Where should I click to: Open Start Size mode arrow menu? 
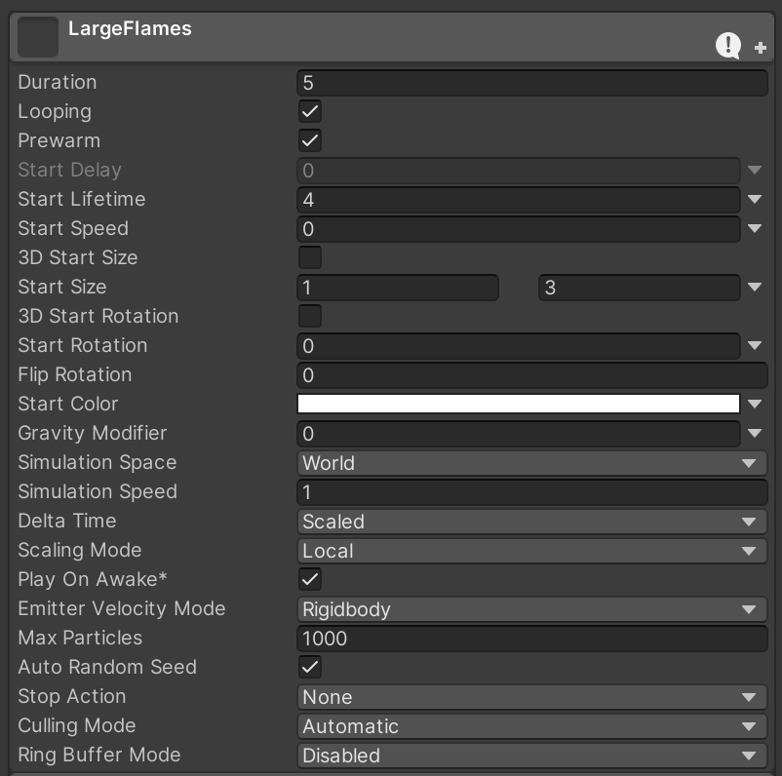(755, 288)
